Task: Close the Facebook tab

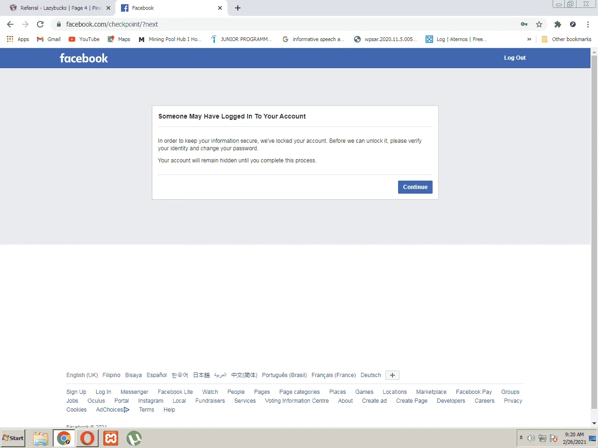Action: coord(220,8)
